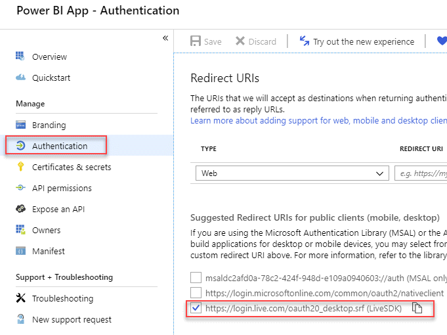447x335 pixels.
Task: Check the msaldc2afd0a MSAL auth URI checkbox
Action: [x=196, y=277]
